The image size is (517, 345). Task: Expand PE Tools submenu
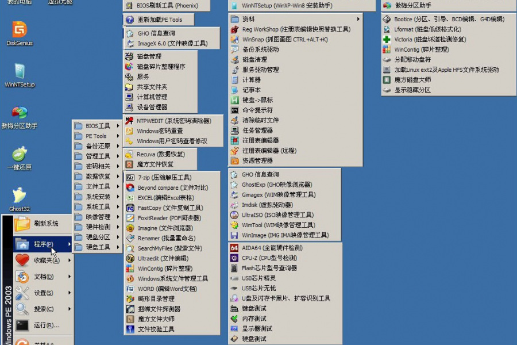pos(97,136)
